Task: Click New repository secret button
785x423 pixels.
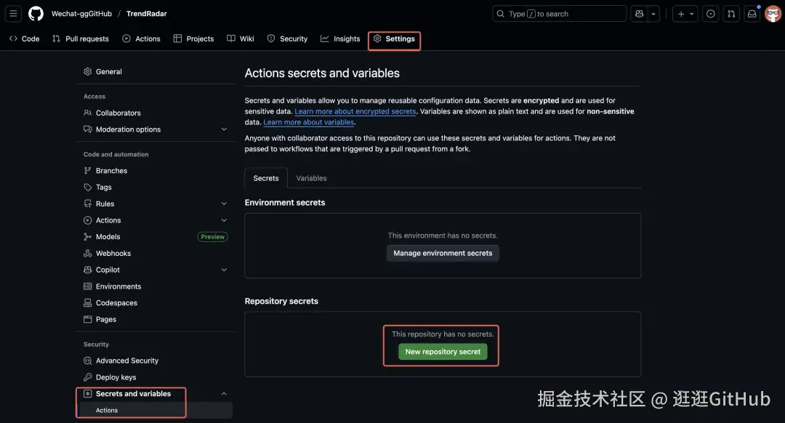Action: coord(443,352)
